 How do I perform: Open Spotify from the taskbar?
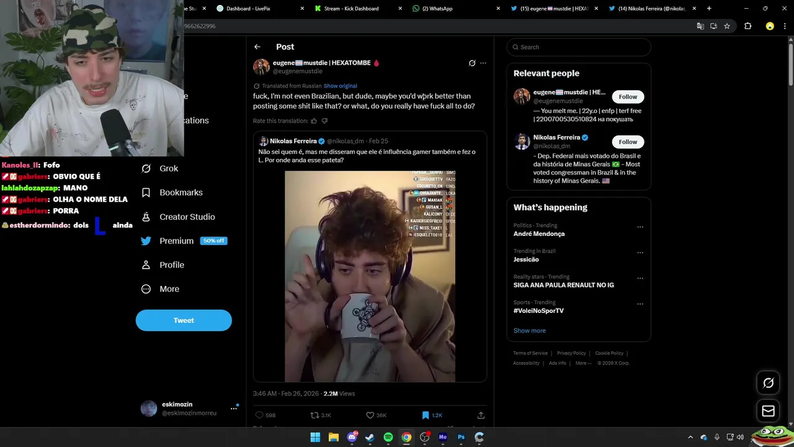[x=388, y=437]
